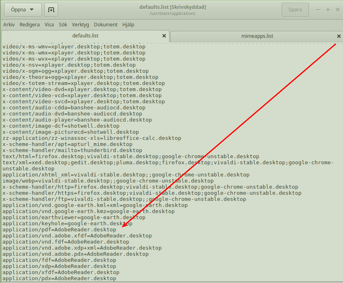Click the x-content/image-picturecd=shotwell.desktop line
This screenshot has width=343, height=283.
pyautogui.click(x=71, y=133)
